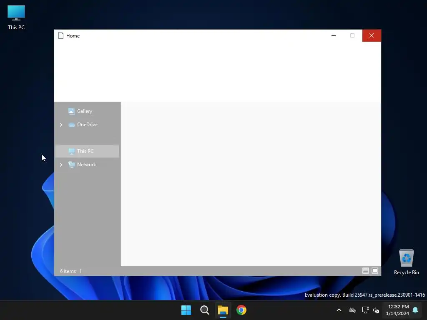Expand the OneDrive tree node
This screenshot has width=427, height=320.
click(x=61, y=125)
